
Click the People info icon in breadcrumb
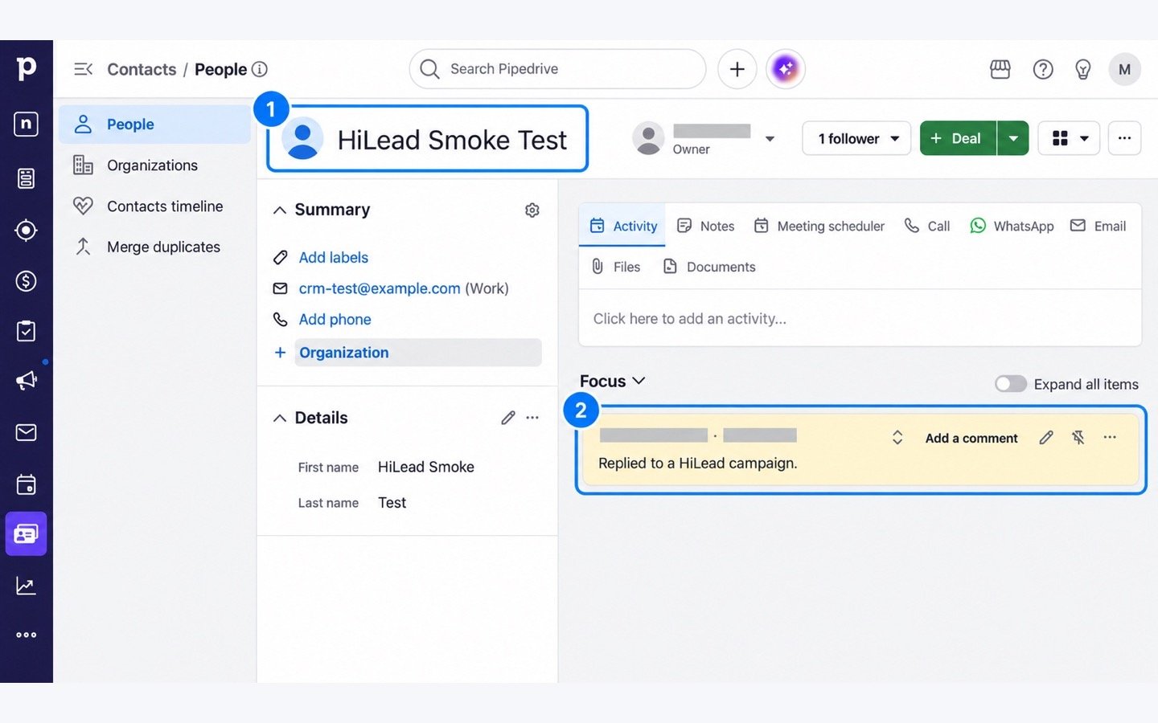coord(260,69)
